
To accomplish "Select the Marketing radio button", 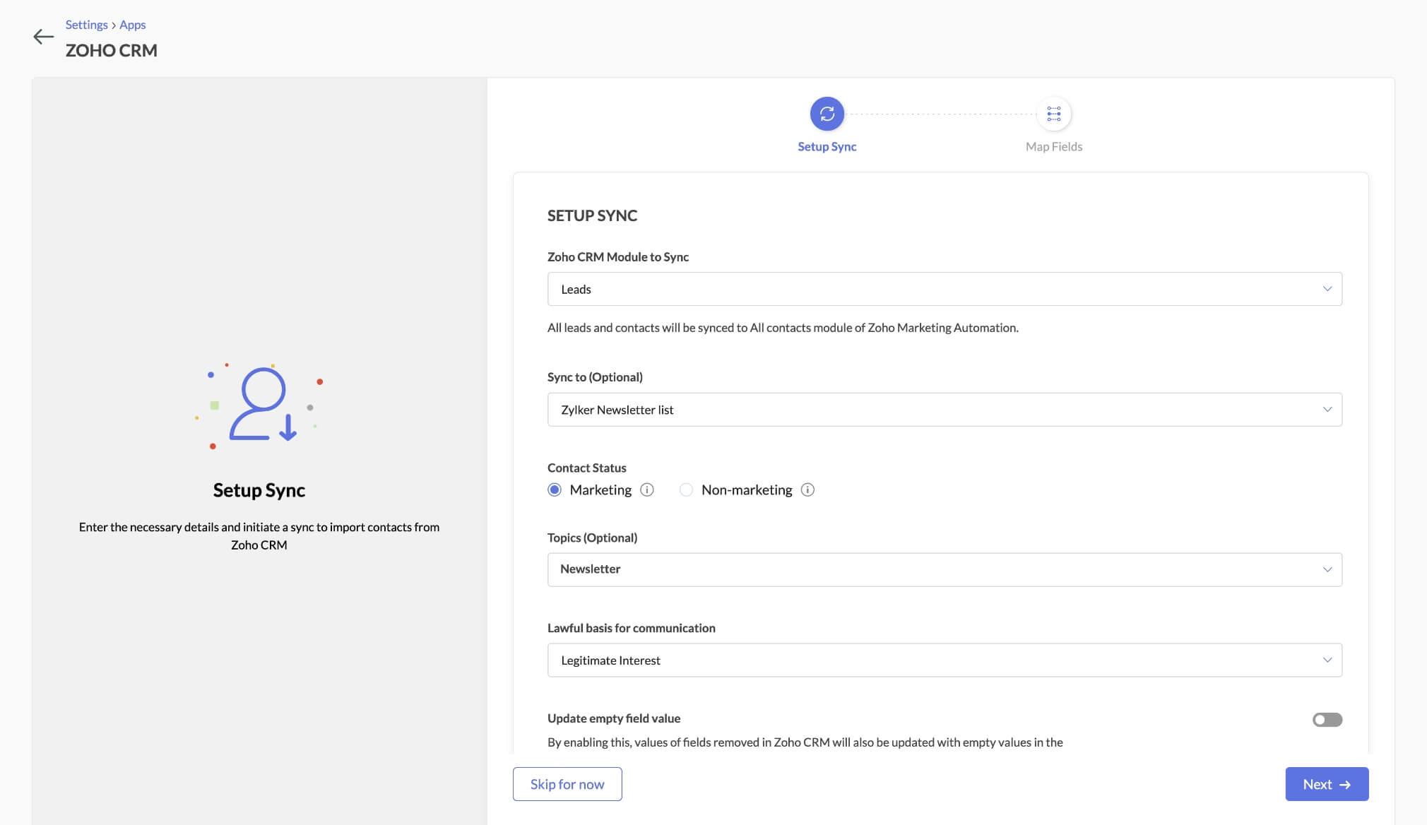I will 555,489.
